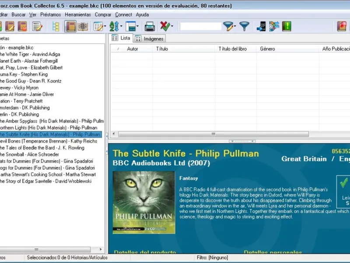This screenshot has height=263, width=350.
Task: Open the Comprar menu
Action: [103, 15]
